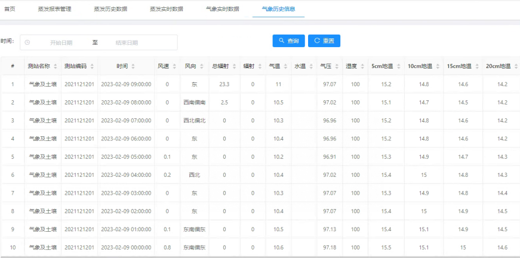Click wind direction 西南偏南 cell
The image size is (520, 258).
pyautogui.click(x=195, y=103)
